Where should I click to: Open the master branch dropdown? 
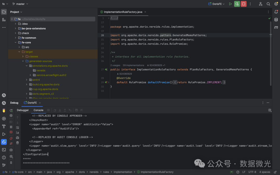(x=20, y=4)
